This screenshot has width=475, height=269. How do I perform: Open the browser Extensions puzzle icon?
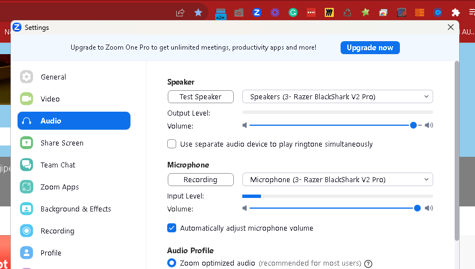click(x=456, y=12)
